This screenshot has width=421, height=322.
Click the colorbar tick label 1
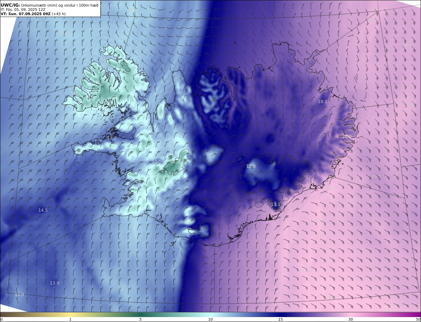click(70, 319)
